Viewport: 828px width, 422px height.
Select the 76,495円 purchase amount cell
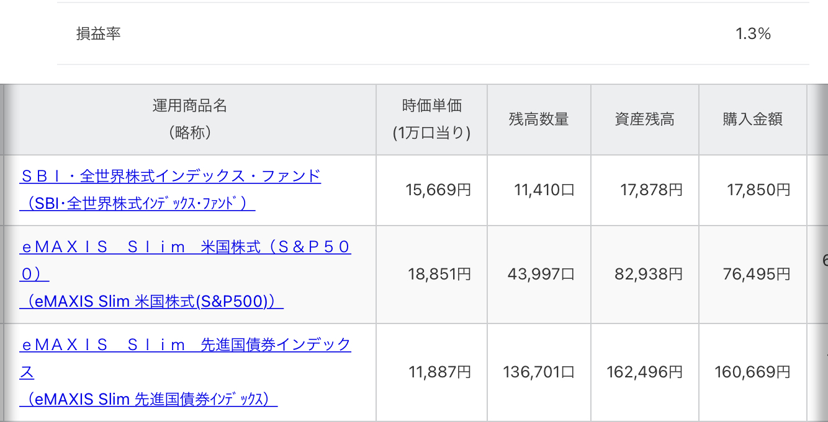(753, 275)
